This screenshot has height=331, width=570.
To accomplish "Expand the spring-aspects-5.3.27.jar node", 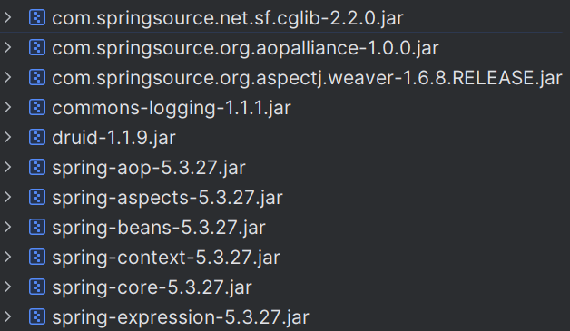I will (x=8, y=198).
